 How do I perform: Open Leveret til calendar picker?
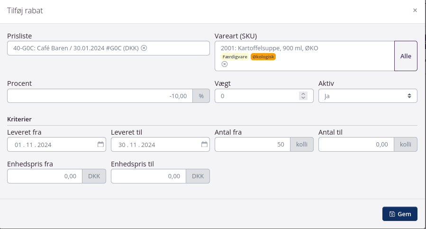204,145
